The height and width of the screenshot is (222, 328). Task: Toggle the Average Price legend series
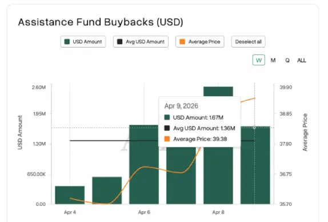click(200, 42)
